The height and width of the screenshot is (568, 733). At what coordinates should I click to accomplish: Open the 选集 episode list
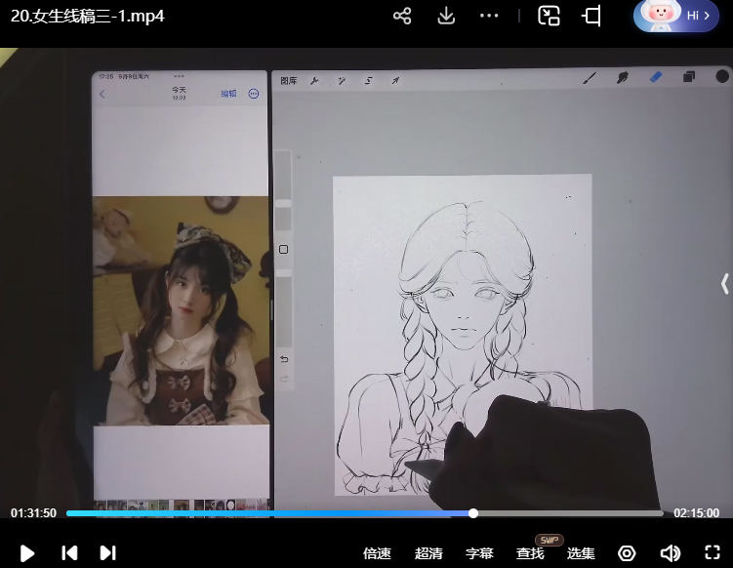pos(581,553)
